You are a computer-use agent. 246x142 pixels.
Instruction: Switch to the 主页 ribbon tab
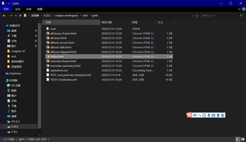coord(17,9)
